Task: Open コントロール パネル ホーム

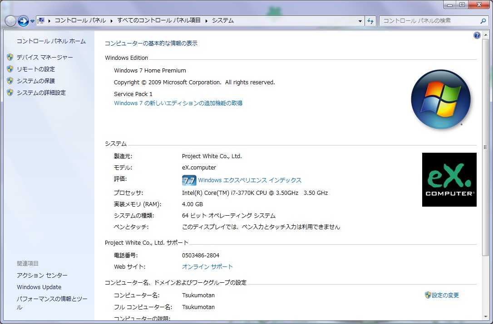Action: click(51, 41)
